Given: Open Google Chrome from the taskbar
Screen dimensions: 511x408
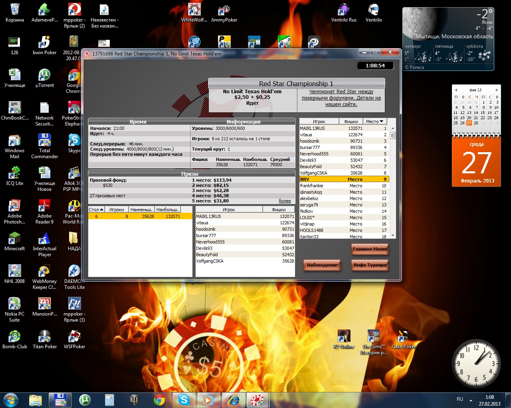Looking at the screenshot, I should pyautogui.click(x=159, y=400).
